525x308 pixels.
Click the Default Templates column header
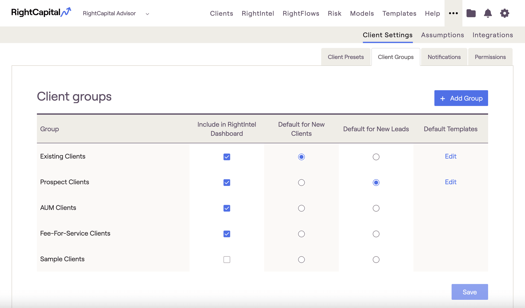coord(451,129)
